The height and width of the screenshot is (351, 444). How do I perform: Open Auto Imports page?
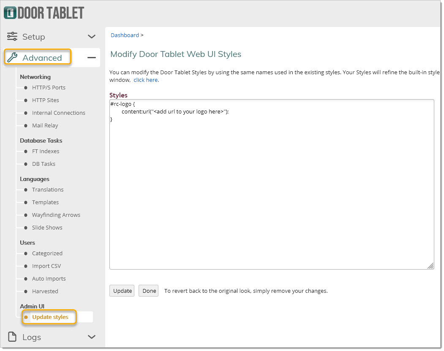click(x=49, y=279)
